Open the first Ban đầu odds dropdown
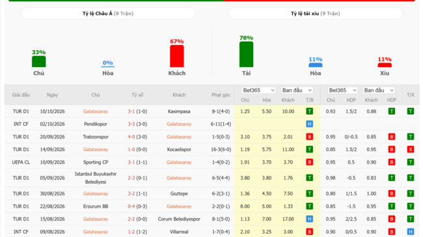The width and height of the screenshot is (423, 237). tap(297, 90)
